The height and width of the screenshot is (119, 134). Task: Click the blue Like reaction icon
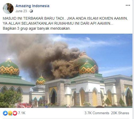click(5, 113)
